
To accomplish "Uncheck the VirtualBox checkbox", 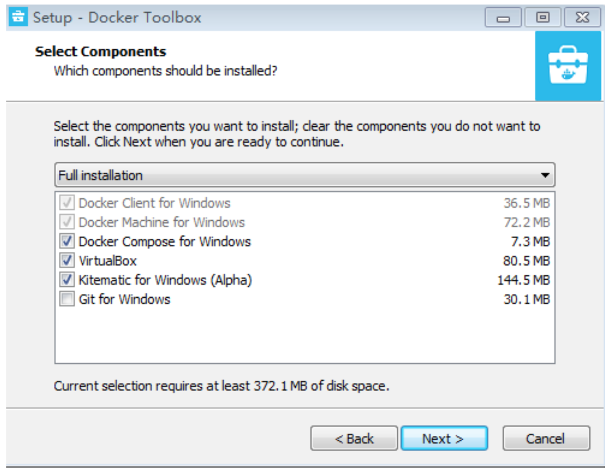I will (x=67, y=261).
